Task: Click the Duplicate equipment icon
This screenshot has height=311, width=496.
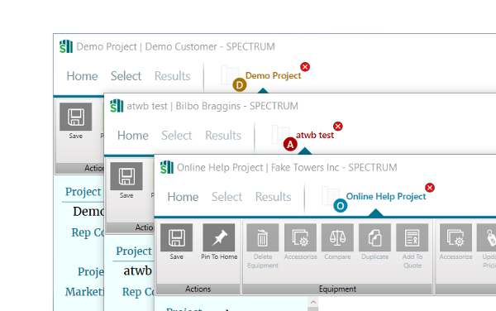Action: click(374, 237)
